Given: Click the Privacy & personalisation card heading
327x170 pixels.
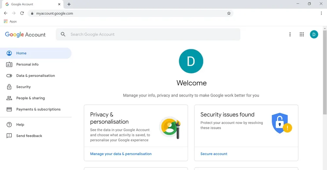Looking at the screenshot, I should 109,118.
